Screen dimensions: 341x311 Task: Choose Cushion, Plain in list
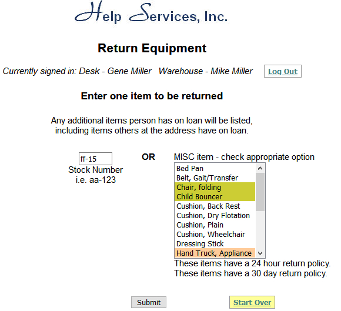pyautogui.click(x=215, y=225)
